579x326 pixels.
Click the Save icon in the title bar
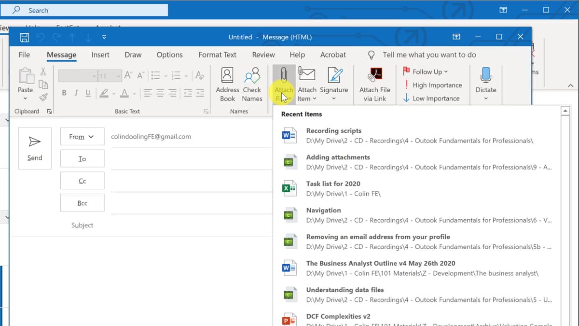[x=25, y=37]
